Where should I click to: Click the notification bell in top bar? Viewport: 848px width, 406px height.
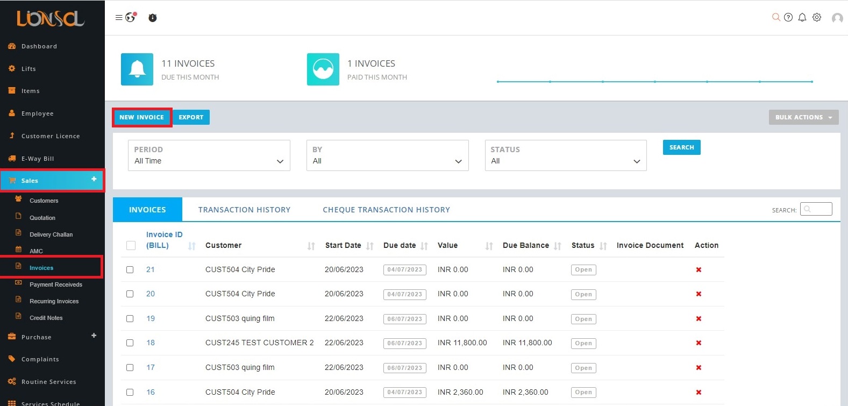coord(802,17)
